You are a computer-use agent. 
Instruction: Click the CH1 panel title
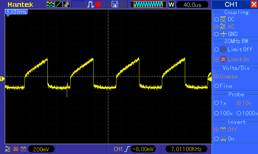coord(231,4)
